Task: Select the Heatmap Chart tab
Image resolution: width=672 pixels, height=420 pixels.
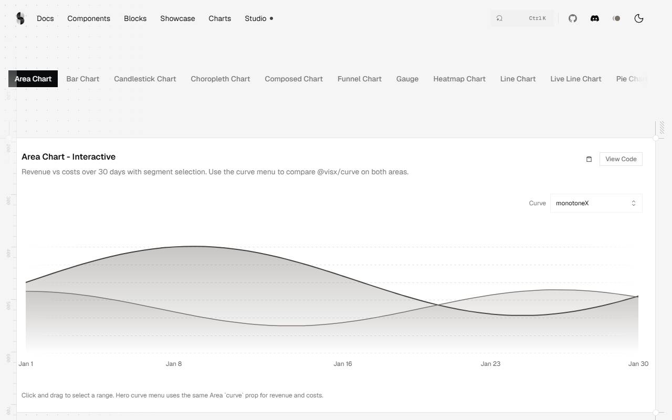Action: (459, 79)
